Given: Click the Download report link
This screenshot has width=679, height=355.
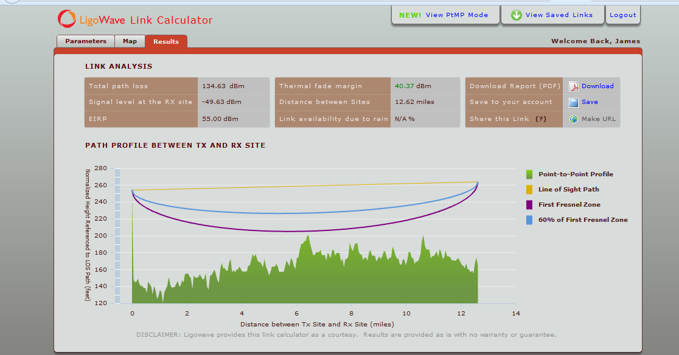Looking at the screenshot, I should 597,86.
